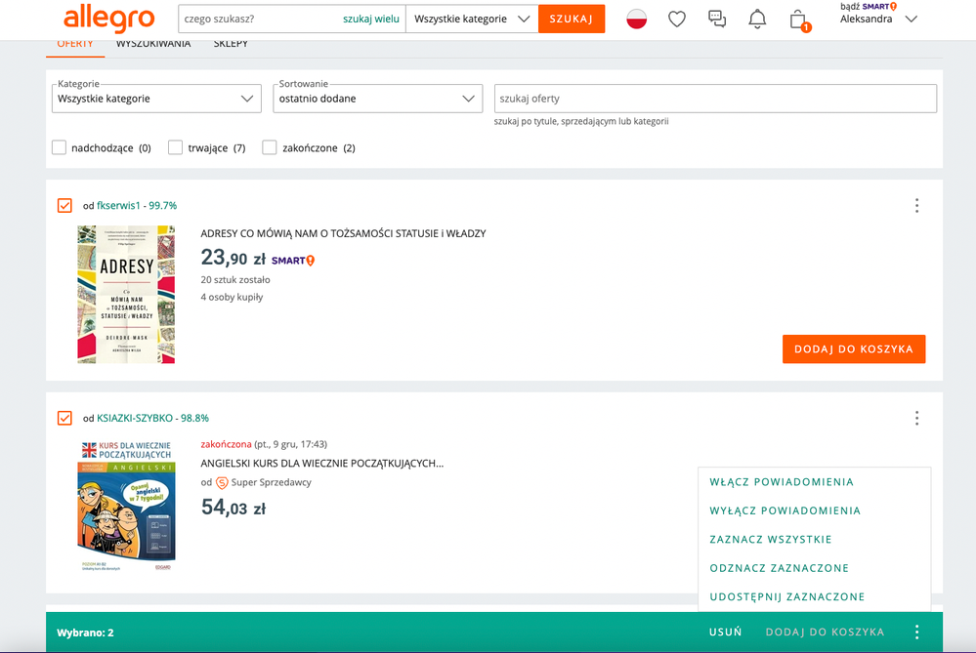Open seller fkserwis1 profile link
The width and height of the screenshot is (976, 653).
[118, 205]
